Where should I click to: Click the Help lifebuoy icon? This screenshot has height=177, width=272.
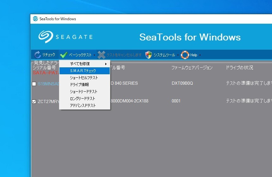click(x=185, y=55)
